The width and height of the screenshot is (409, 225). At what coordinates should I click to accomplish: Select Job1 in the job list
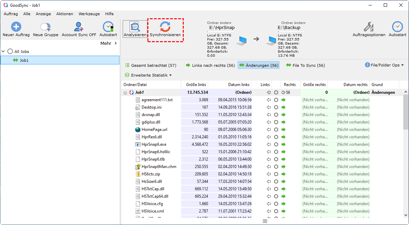(24, 60)
